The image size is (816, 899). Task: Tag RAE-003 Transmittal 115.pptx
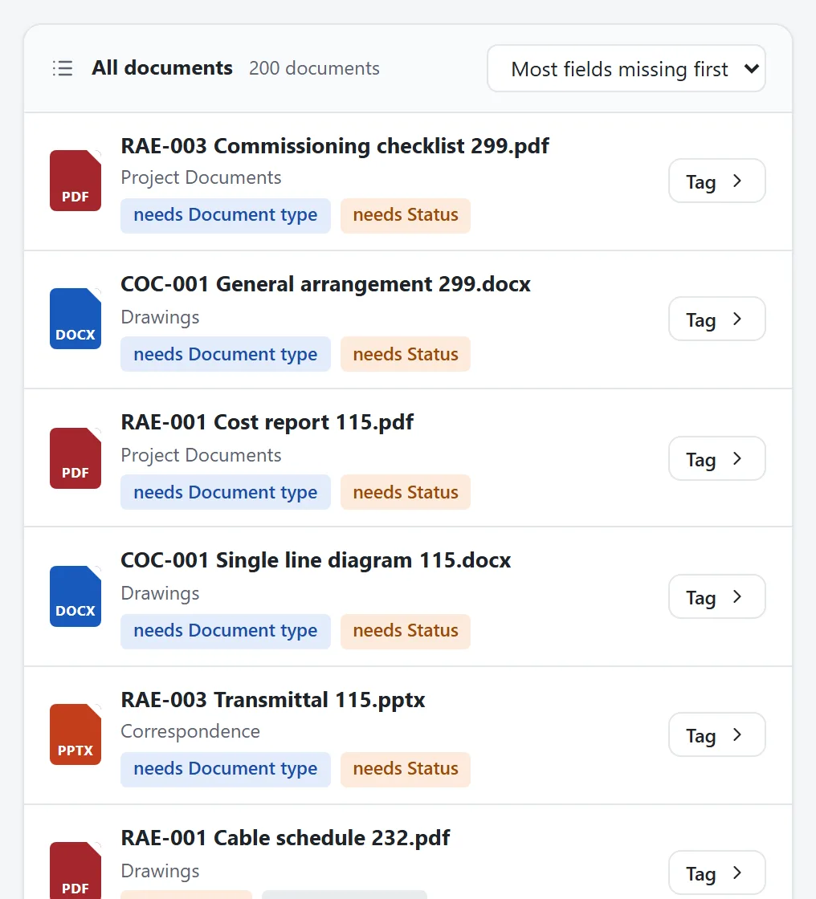716,734
